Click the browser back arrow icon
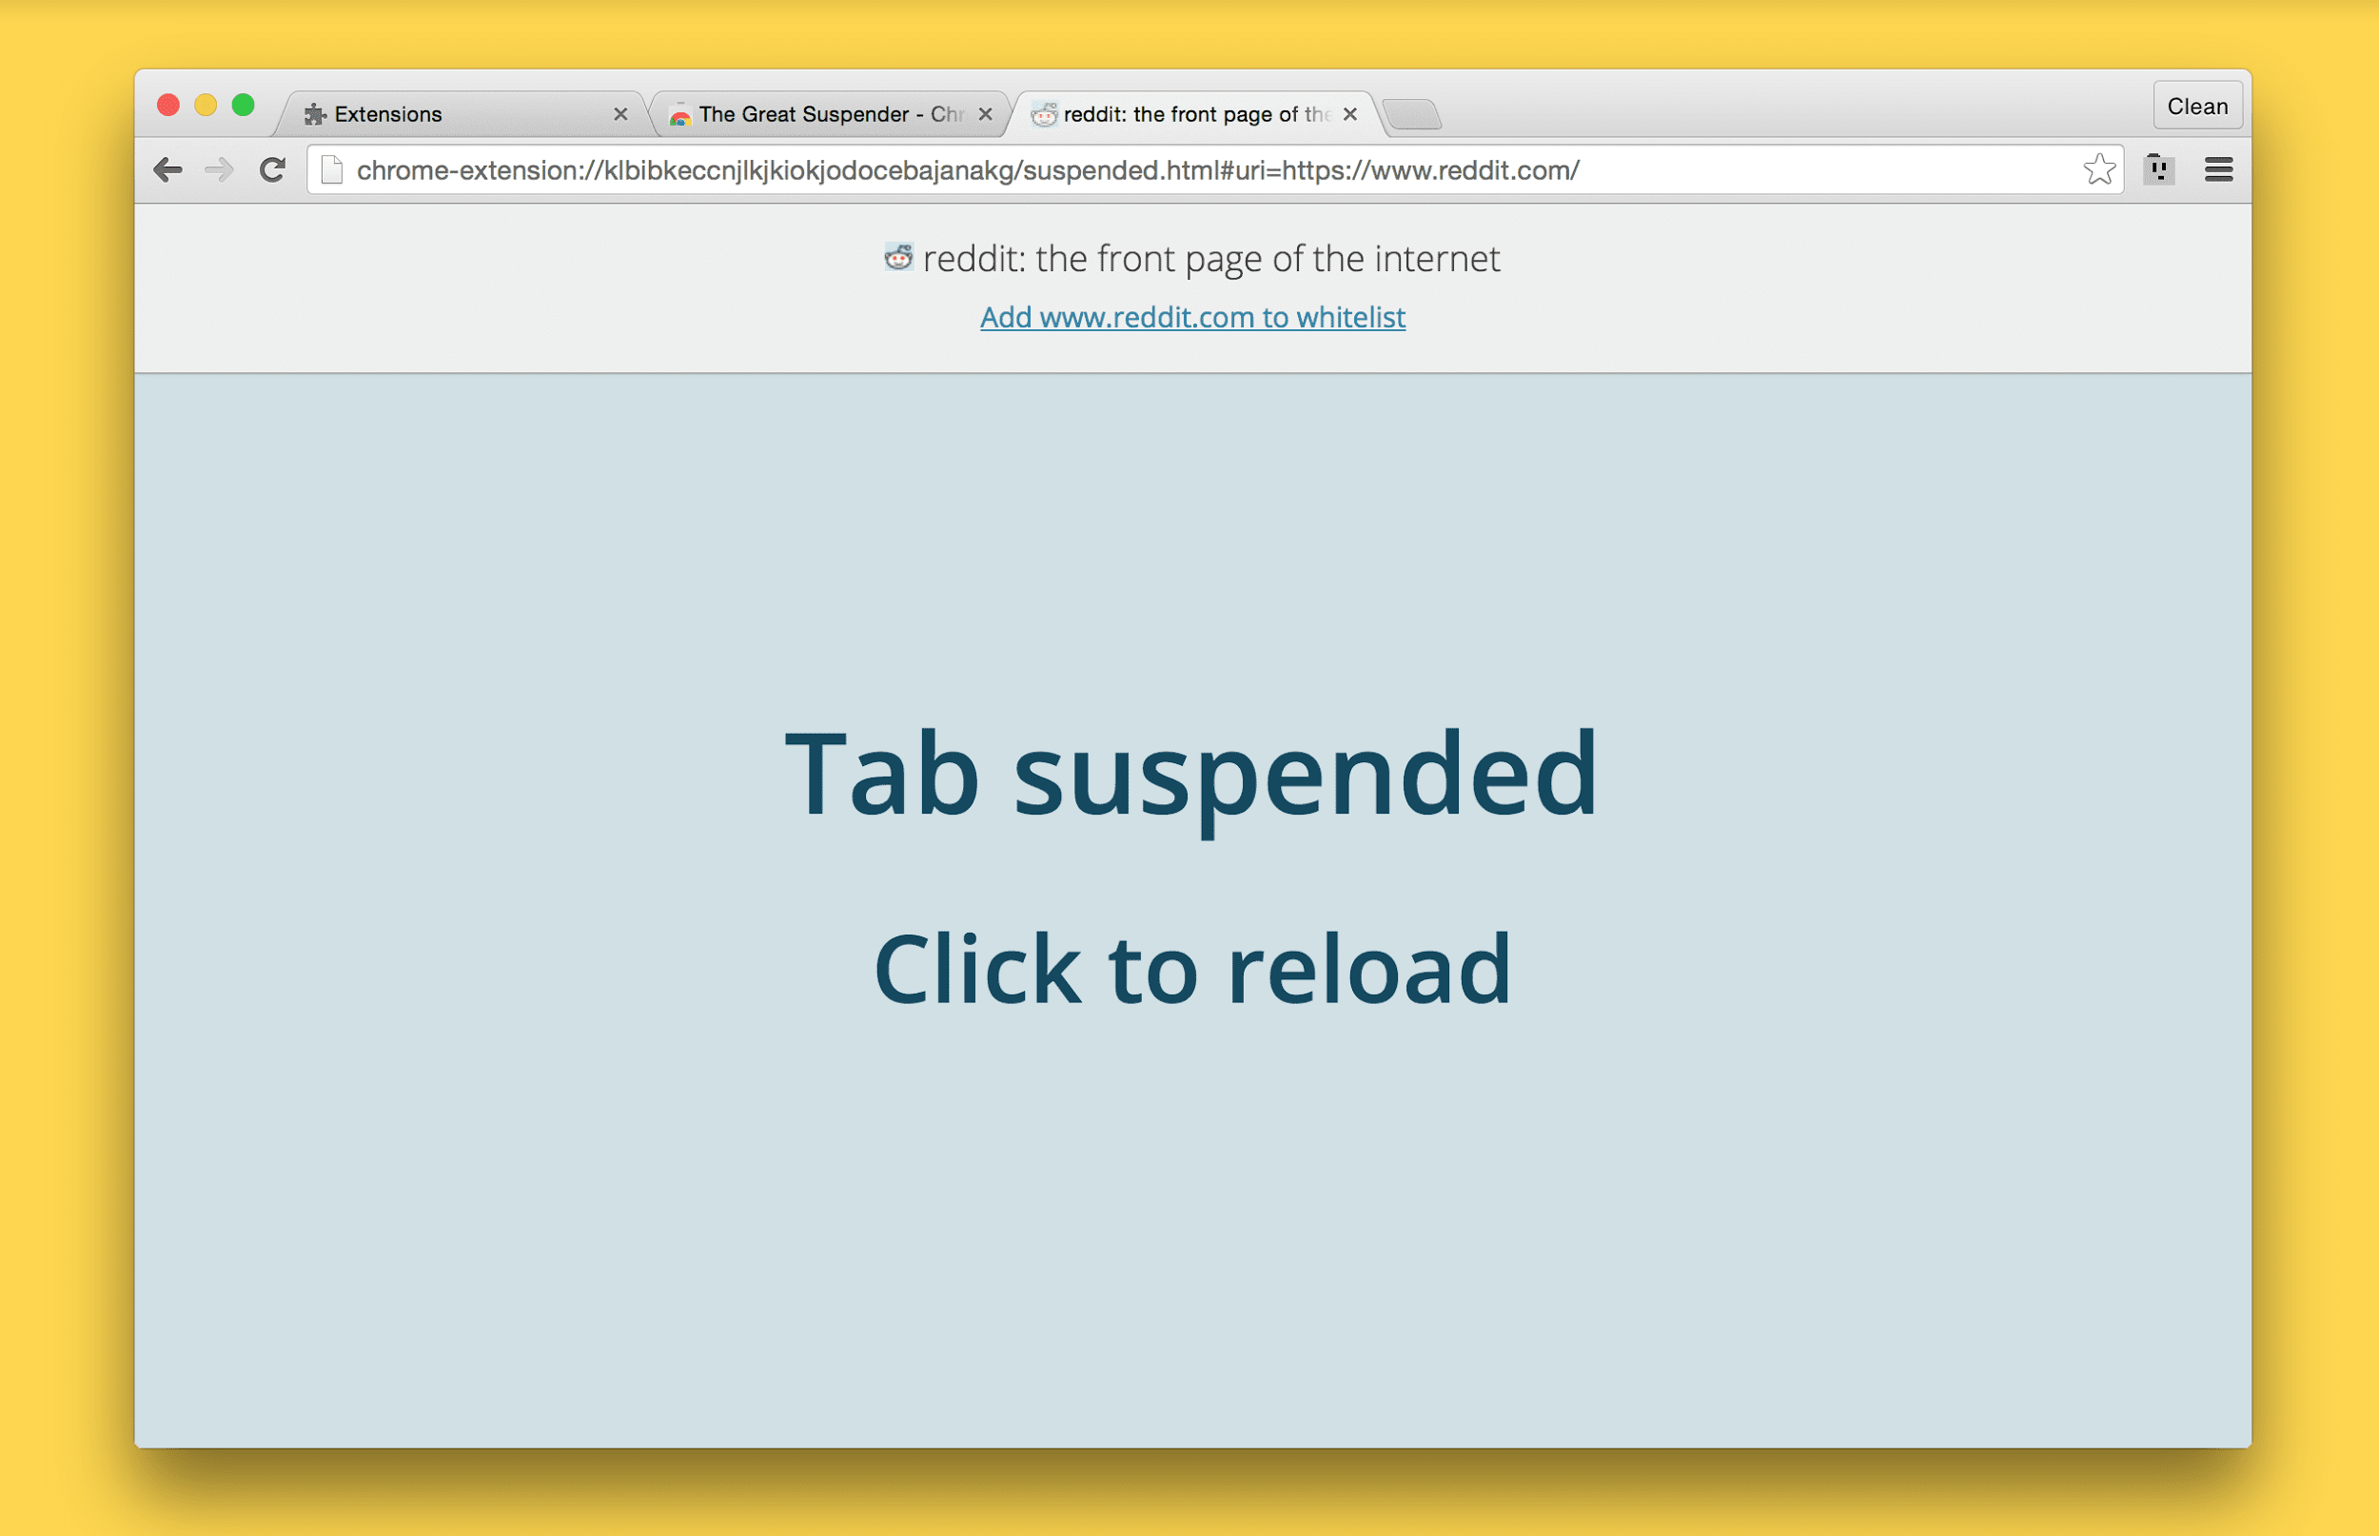The height and width of the screenshot is (1536, 2379). (x=170, y=168)
